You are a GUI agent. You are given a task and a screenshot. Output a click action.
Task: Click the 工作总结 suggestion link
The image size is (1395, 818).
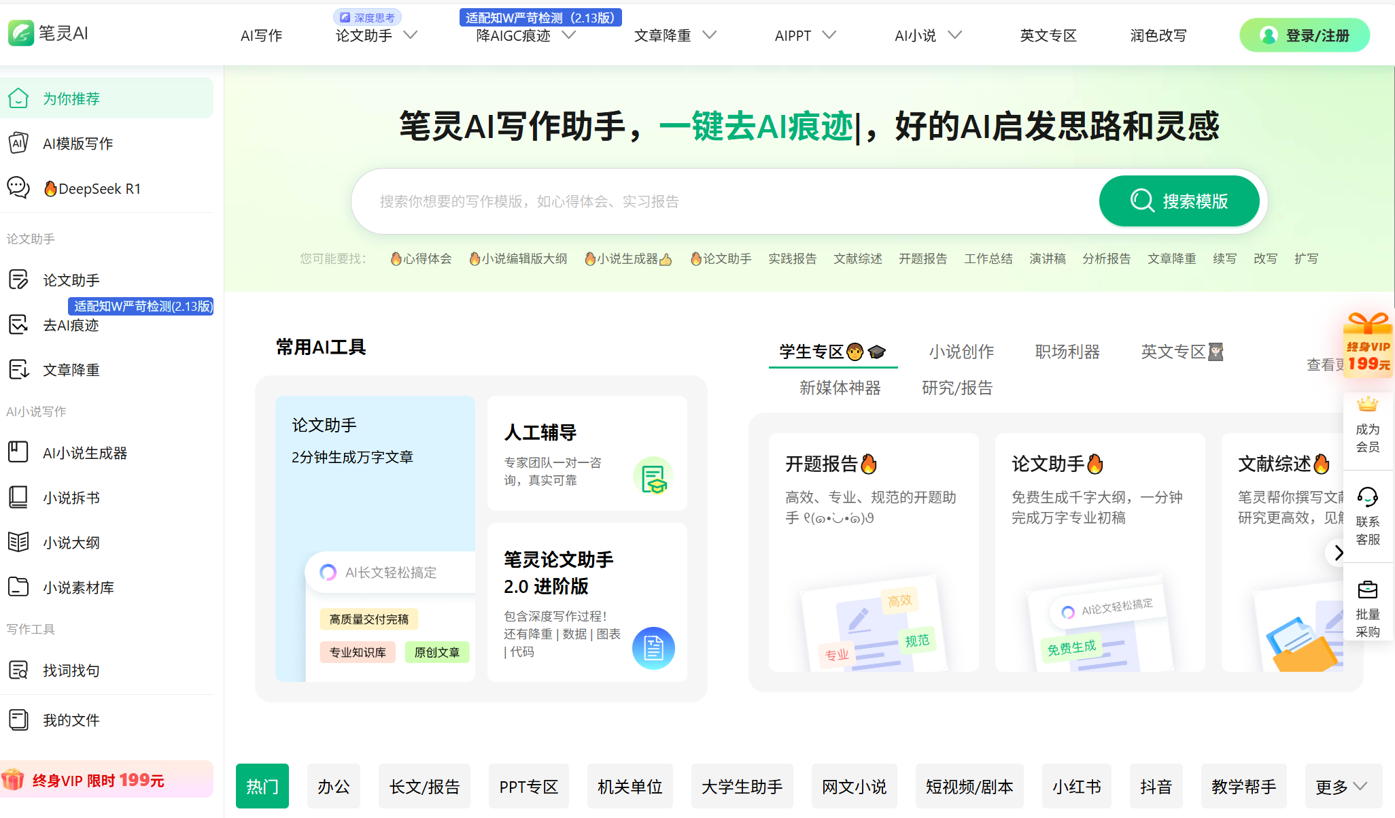pos(988,258)
